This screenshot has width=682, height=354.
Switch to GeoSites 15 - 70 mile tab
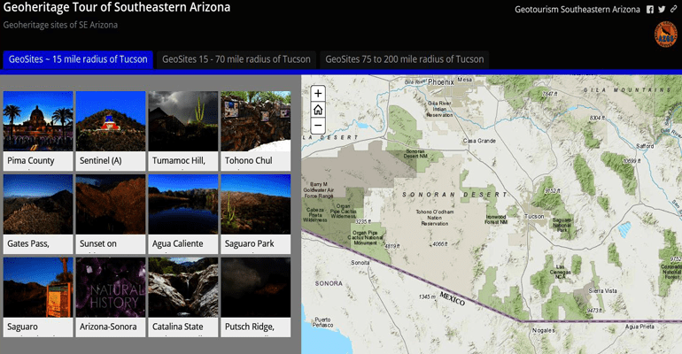[237, 59]
